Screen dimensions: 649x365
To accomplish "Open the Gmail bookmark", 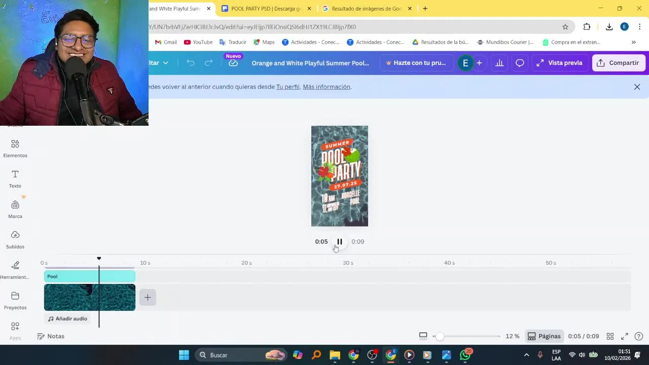I will [166, 42].
